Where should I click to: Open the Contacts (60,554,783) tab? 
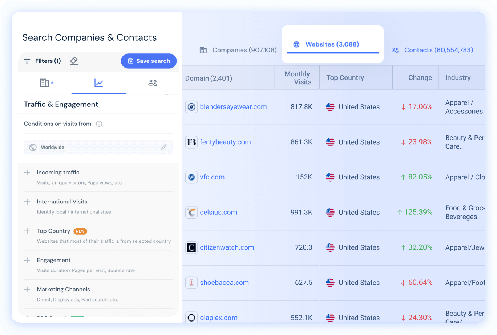click(x=432, y=50)
